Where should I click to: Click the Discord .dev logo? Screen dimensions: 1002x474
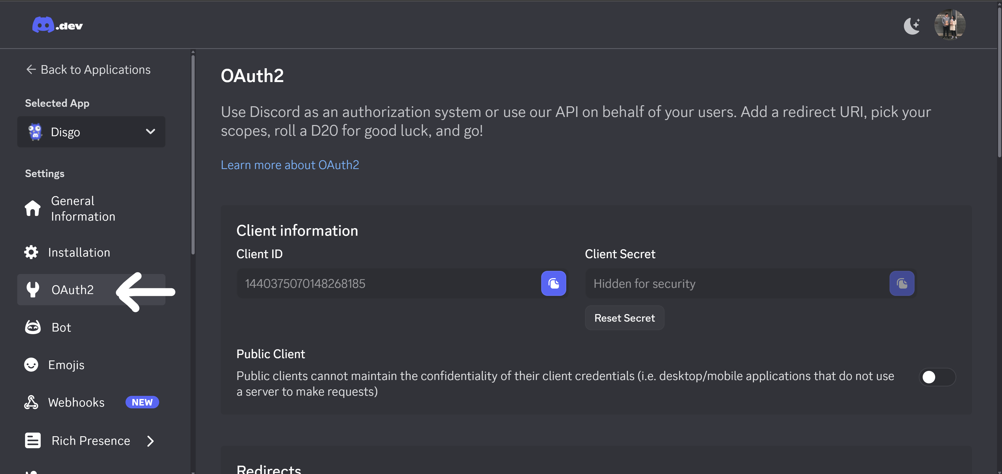pos(58,25)
